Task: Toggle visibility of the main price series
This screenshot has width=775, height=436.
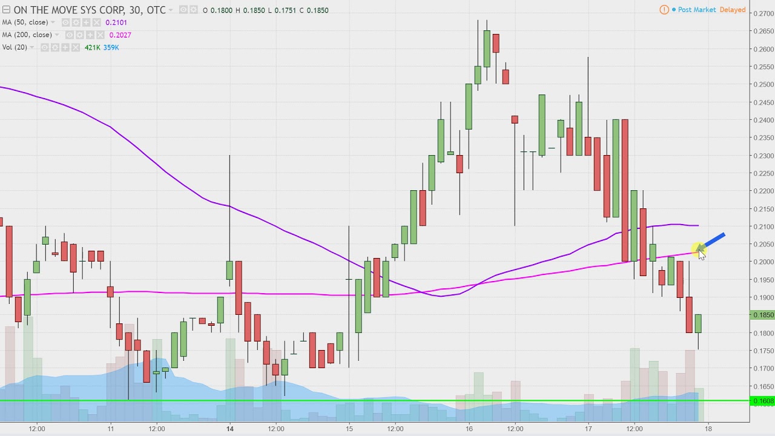Action: click(183, 10)
